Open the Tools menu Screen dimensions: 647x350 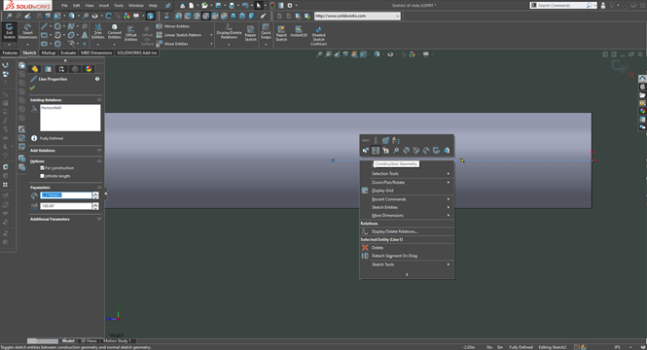[119, 6]
